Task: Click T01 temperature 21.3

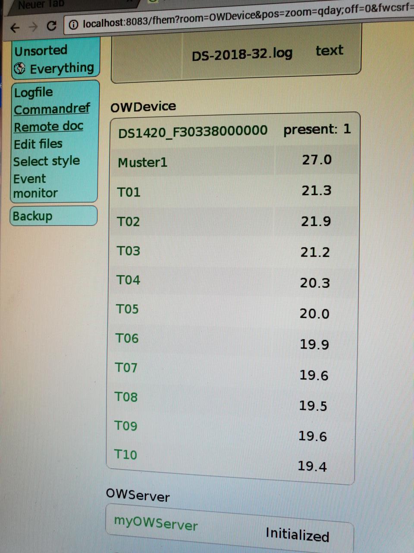Action: tap(317, 191)
